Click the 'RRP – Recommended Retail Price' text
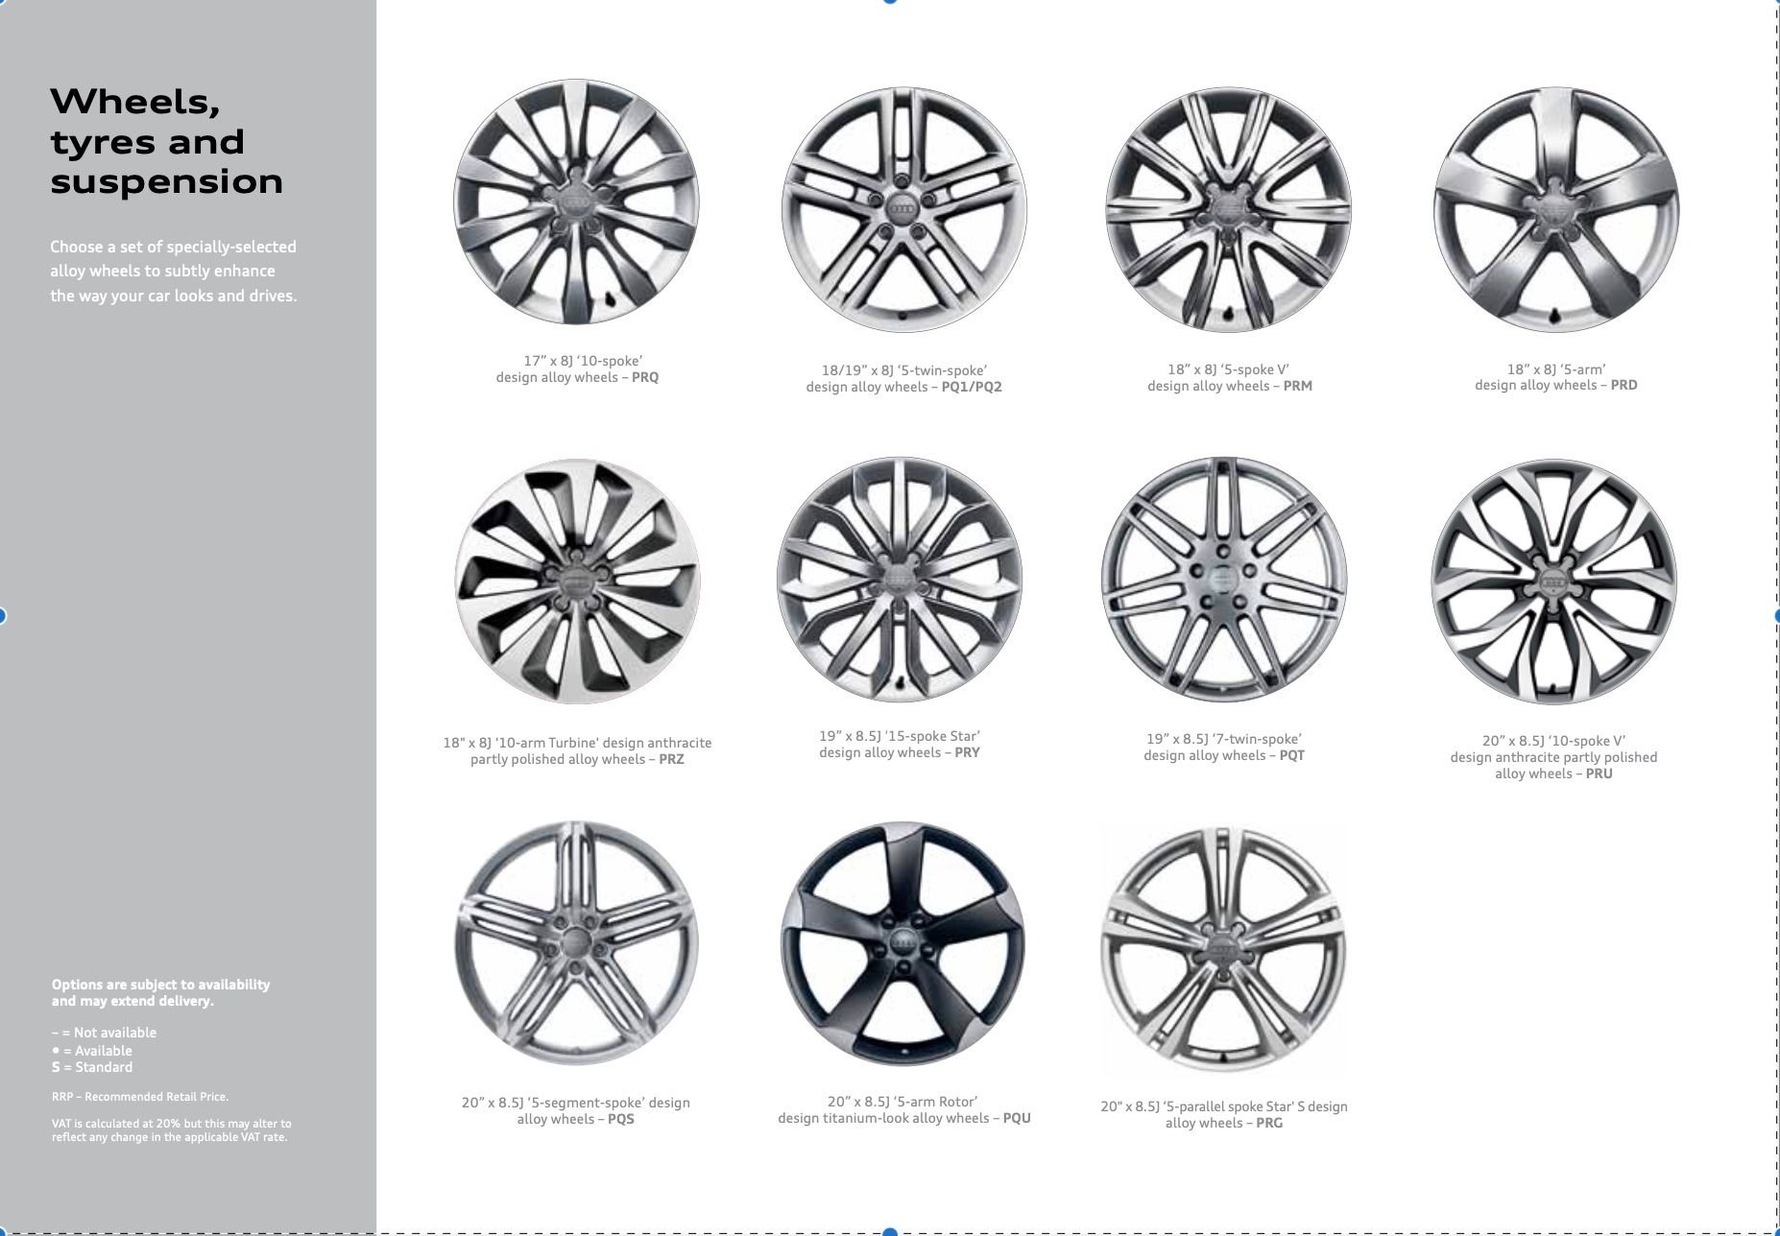The image size is (1780, 1236). click(x=140, y=1096)
